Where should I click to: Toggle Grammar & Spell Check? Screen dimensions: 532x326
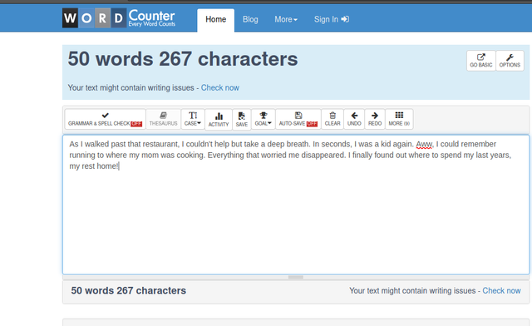106,119
